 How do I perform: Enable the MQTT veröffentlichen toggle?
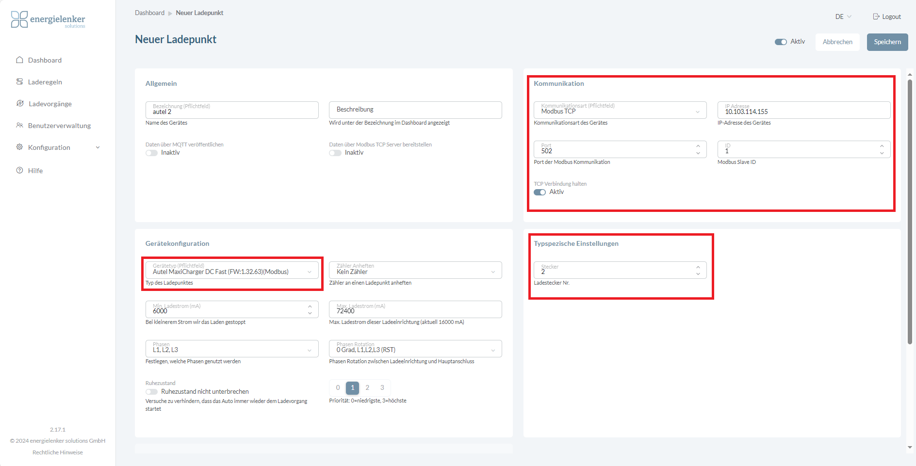click(x=151, y=153)
